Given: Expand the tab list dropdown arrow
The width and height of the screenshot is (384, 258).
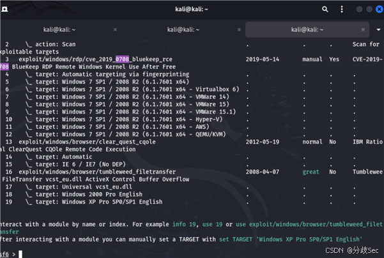Looking at the screenshot, I should tap(378, 29).
